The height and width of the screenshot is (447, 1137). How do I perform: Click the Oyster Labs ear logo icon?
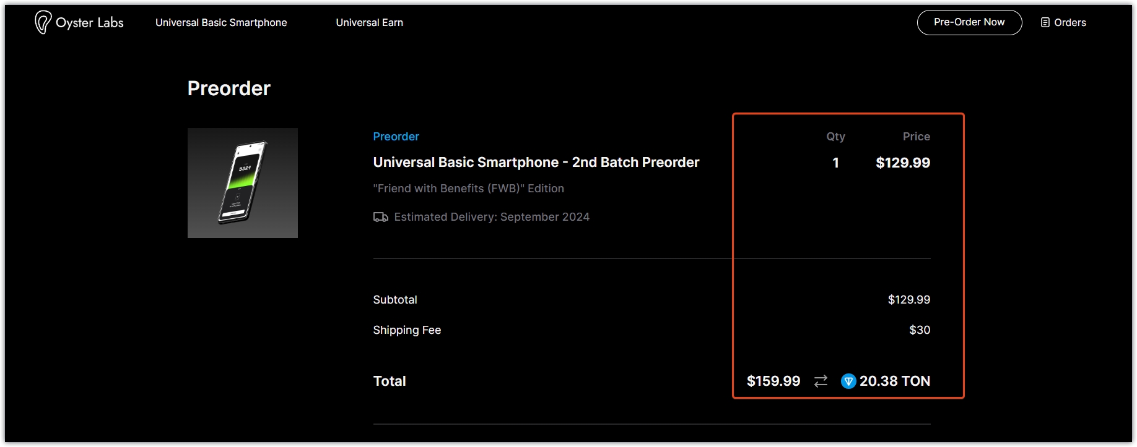click(43, 22)
